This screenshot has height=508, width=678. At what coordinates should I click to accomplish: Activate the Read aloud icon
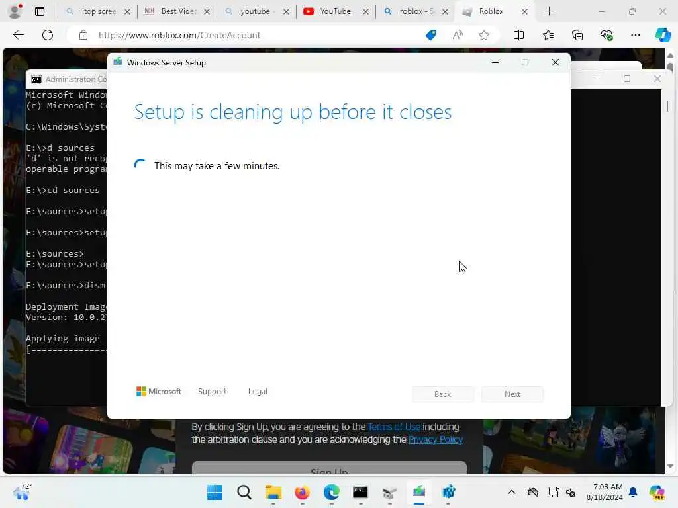point(458,36)
